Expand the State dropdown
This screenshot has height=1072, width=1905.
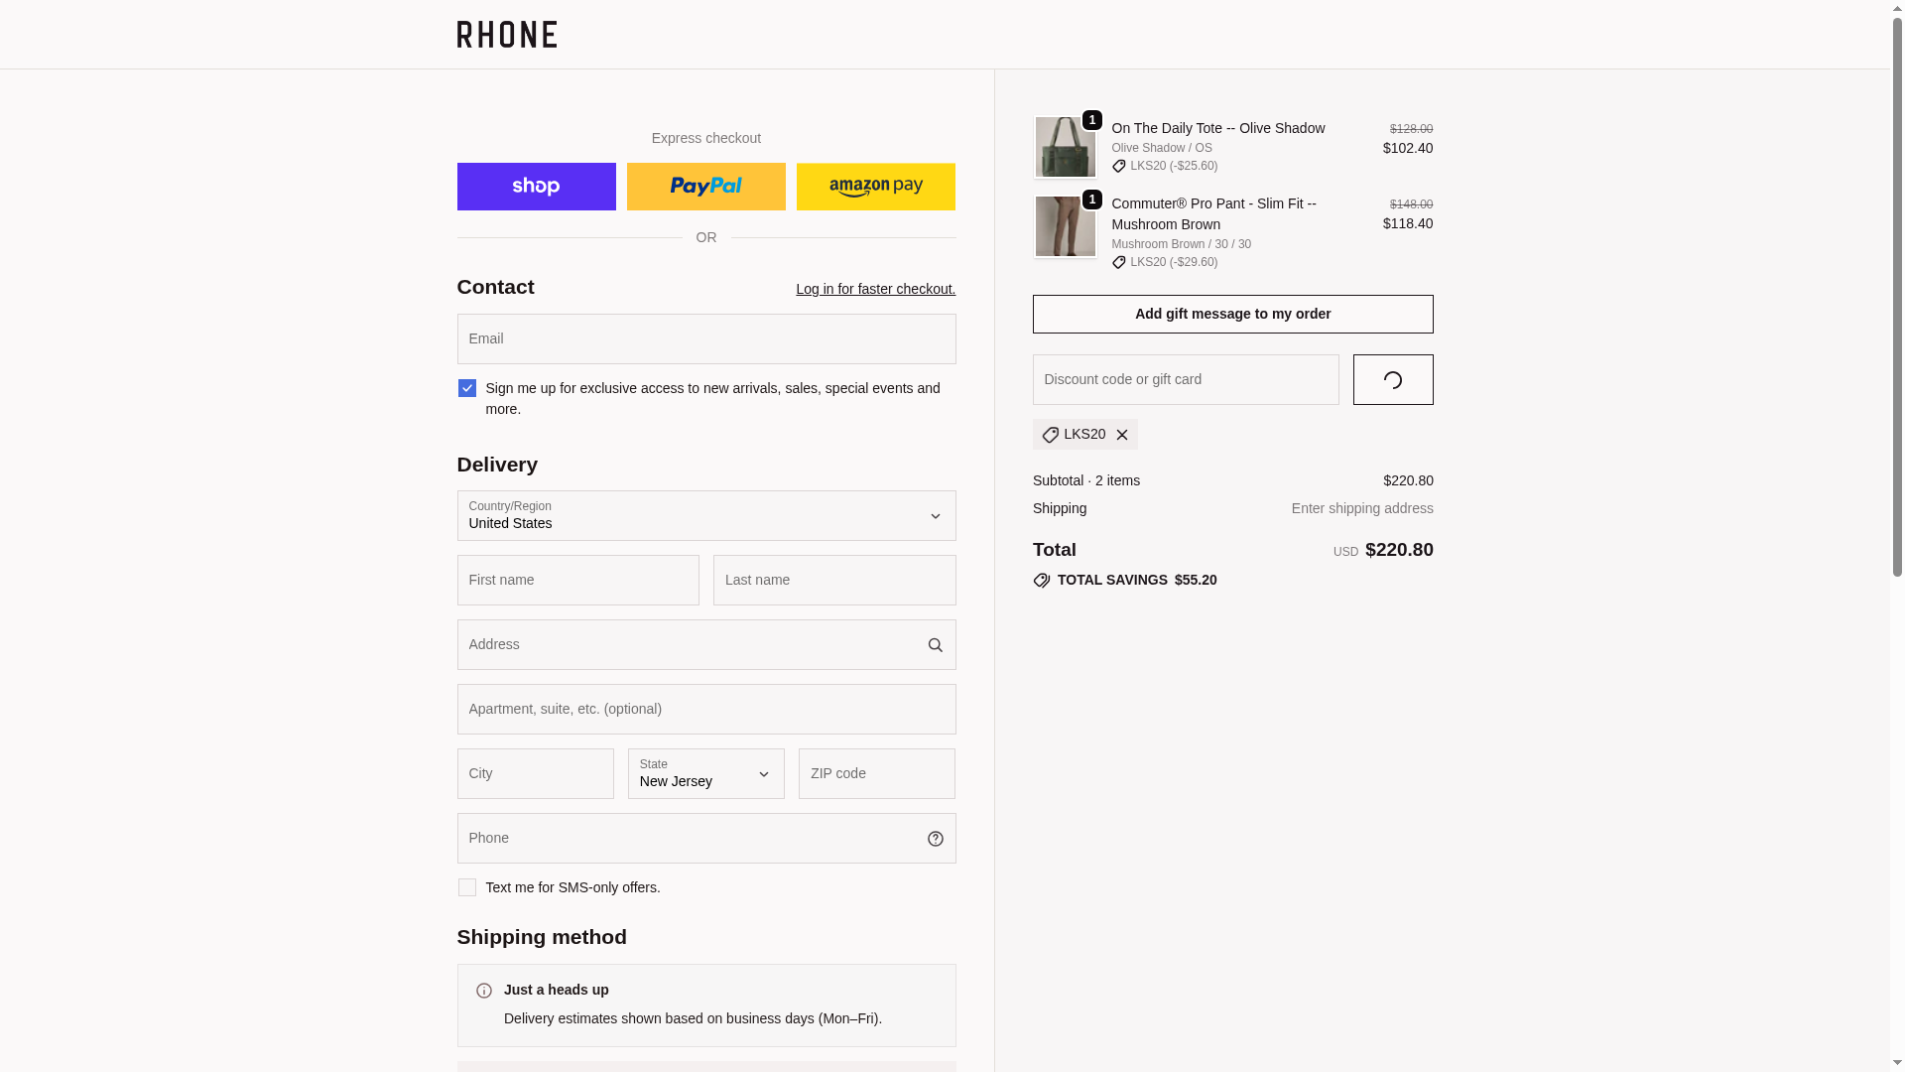[705, 774]
